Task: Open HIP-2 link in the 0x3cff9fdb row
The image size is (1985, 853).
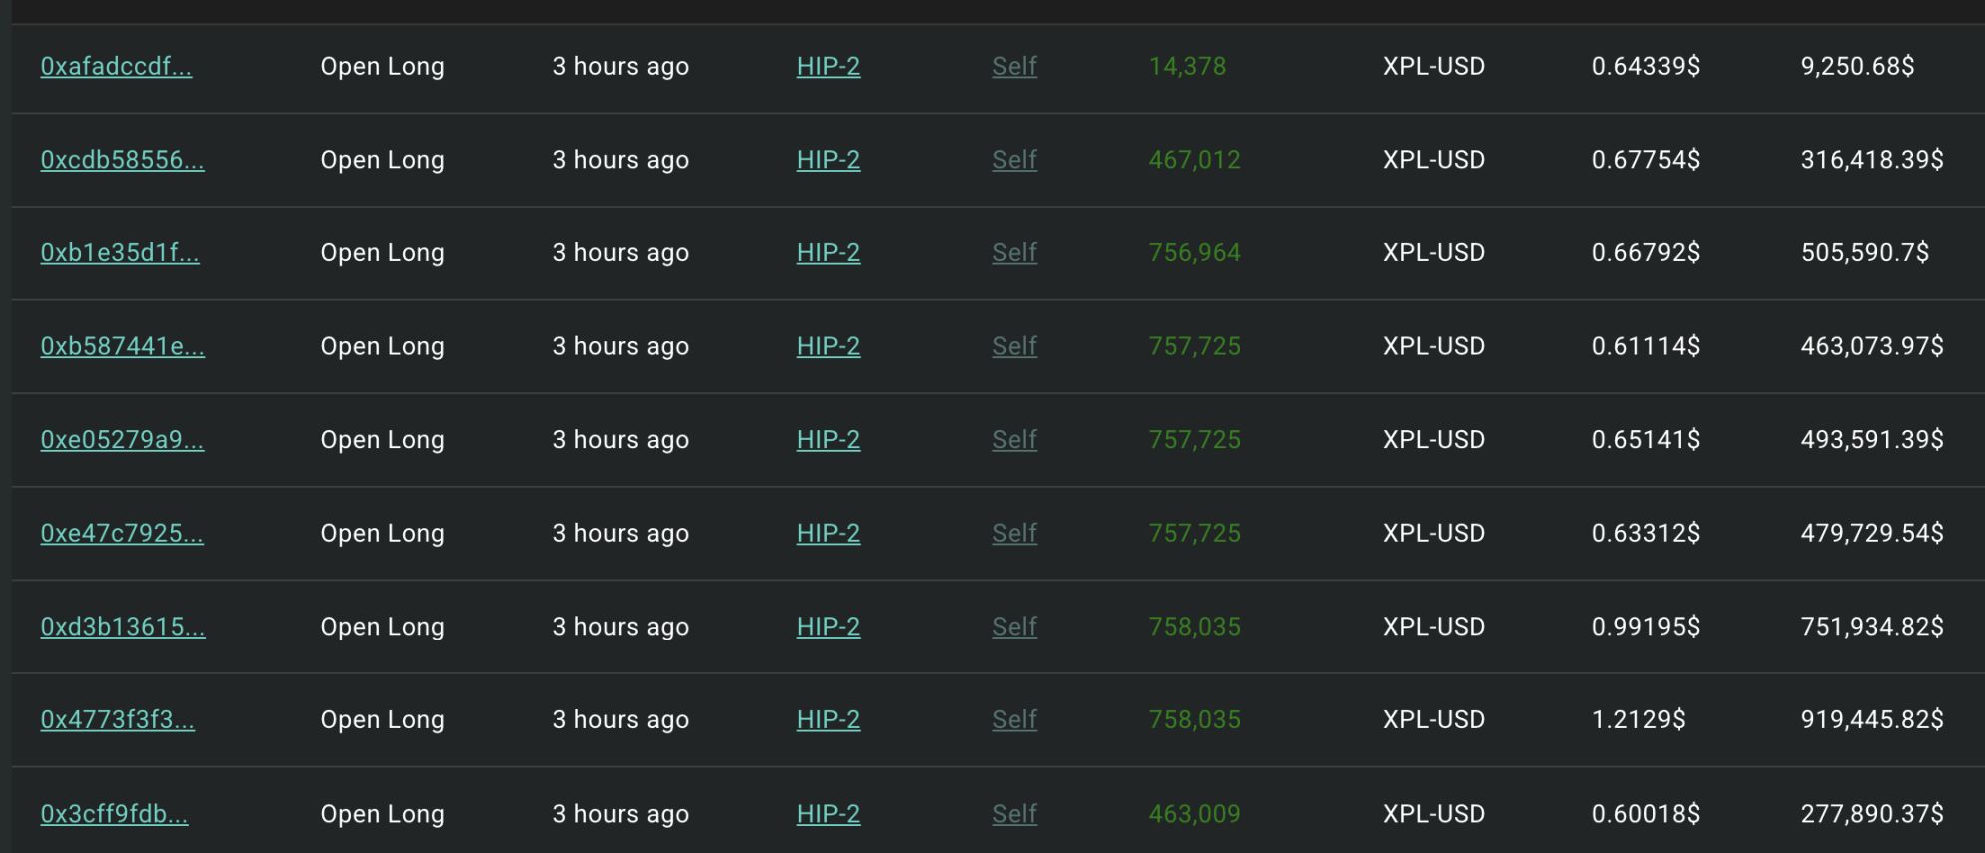Action: click(x=828, y=814)
